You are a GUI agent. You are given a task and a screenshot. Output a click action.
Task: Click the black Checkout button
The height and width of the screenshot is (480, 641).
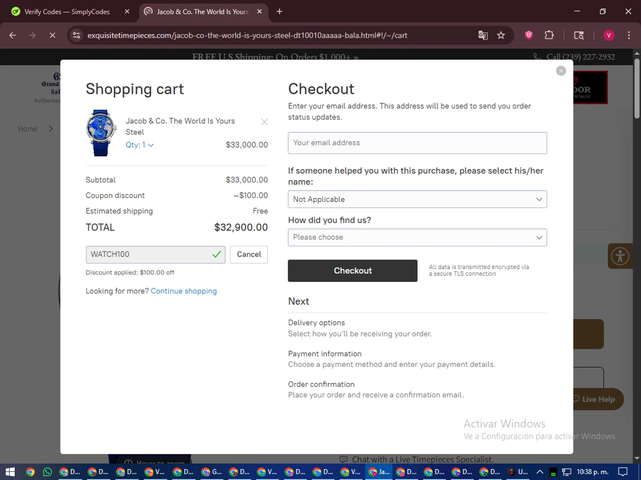pos(353,271)
